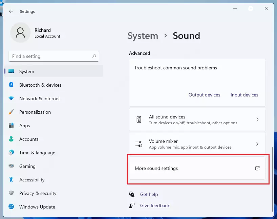Screen dimensions: 277x219
Task: Open System in the sidebar
Action: 54,71
